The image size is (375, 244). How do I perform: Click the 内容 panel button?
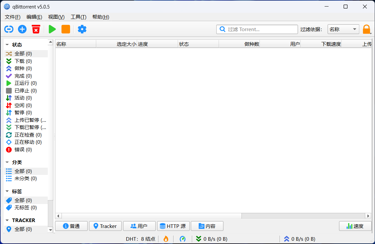coord(207,226)
